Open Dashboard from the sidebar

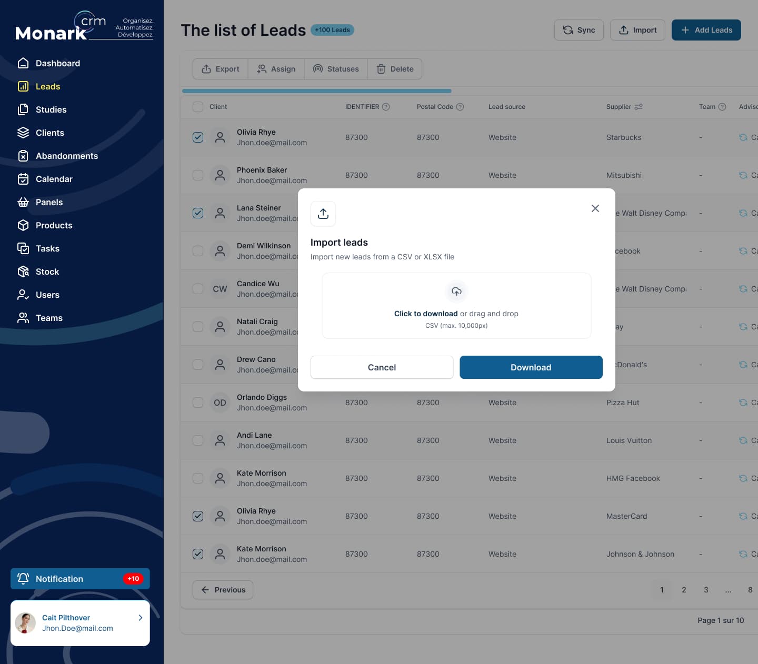(x=48, y=63)
